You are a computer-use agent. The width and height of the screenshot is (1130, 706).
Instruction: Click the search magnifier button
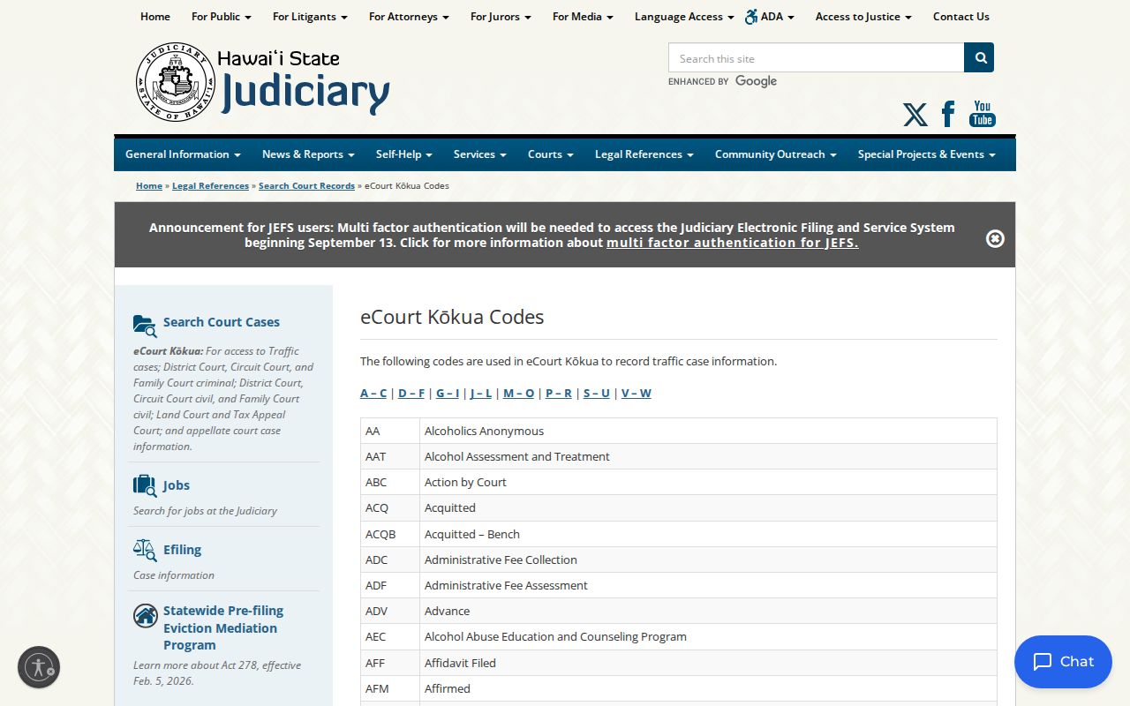(979, 57)
